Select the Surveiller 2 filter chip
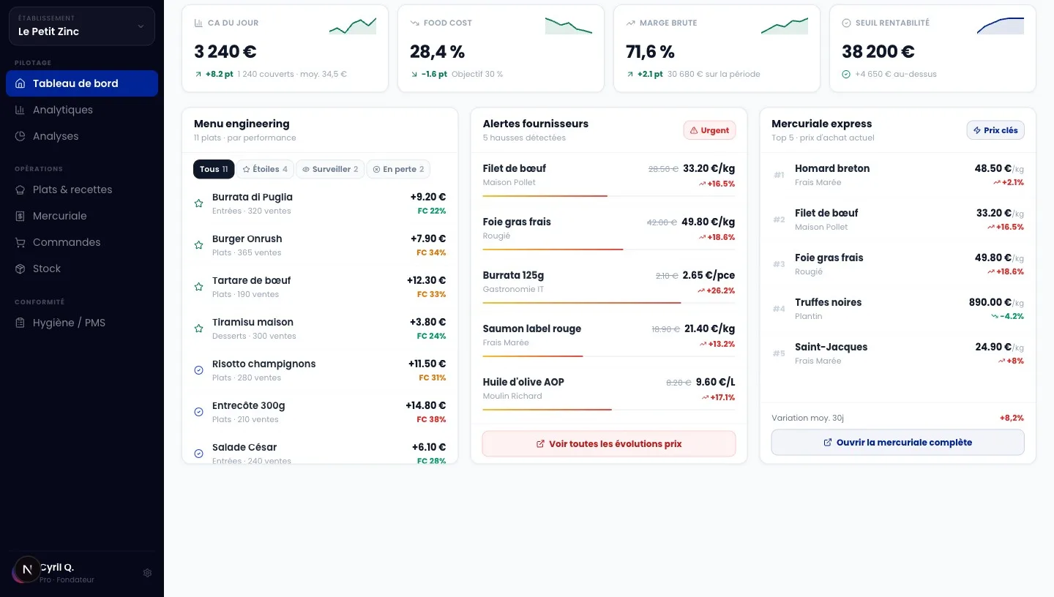Image resolution: width=1054 pixels, height=597 pixels. pos(330,169)
